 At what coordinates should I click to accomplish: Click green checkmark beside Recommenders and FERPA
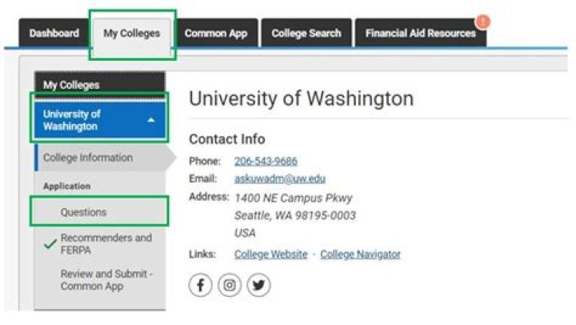(x=50, y=244)
